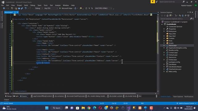Viewport: 198px width, 111px height.
Task: Expand the Scripts folder
Action: click(x=164, y=43)
